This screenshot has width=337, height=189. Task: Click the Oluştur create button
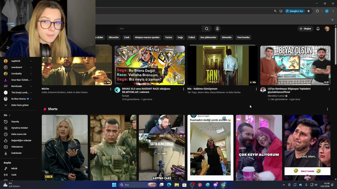(x=305, y=29)
